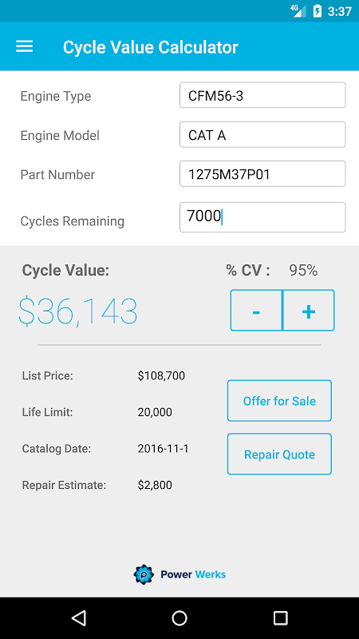Open the Engine Model field CAT A

(x=262, y=134)
